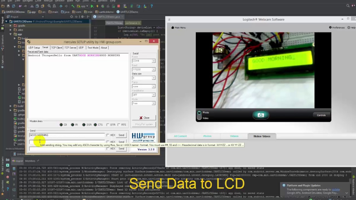Click the search icon in Android Studio top right
Image resolution: width=356 pixels, height=200 pixels.
pos(348,6)
